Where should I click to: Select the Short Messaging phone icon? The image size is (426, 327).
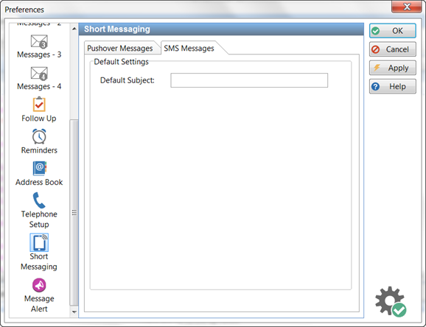coord(39,242)
